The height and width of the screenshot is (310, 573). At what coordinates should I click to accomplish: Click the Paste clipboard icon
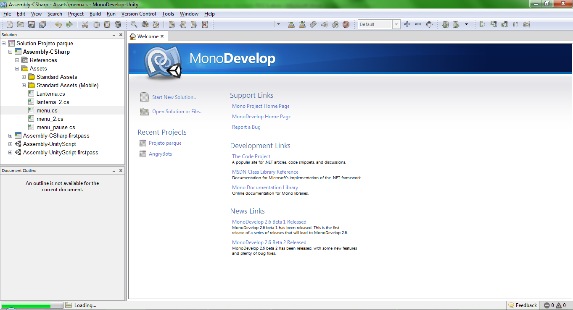107,25
